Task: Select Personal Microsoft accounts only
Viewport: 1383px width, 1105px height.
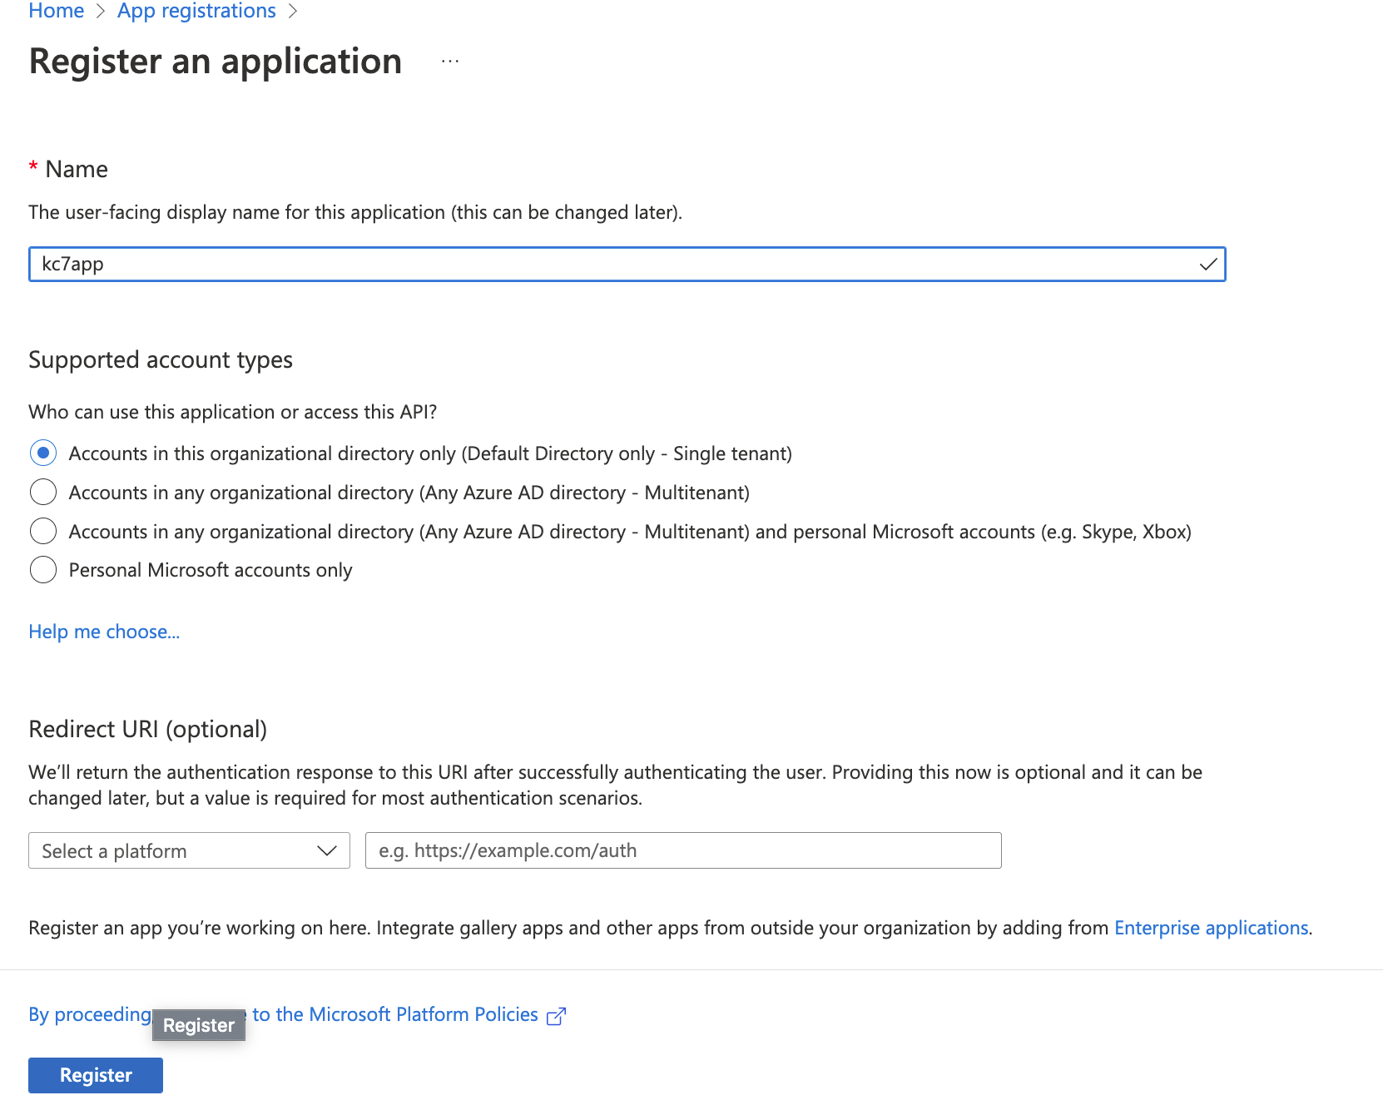Action: click(x=43, y=570)
